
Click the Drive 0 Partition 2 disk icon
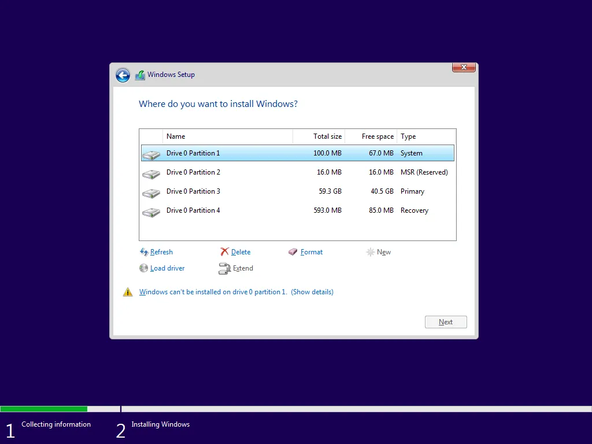[x=151, y=173]
